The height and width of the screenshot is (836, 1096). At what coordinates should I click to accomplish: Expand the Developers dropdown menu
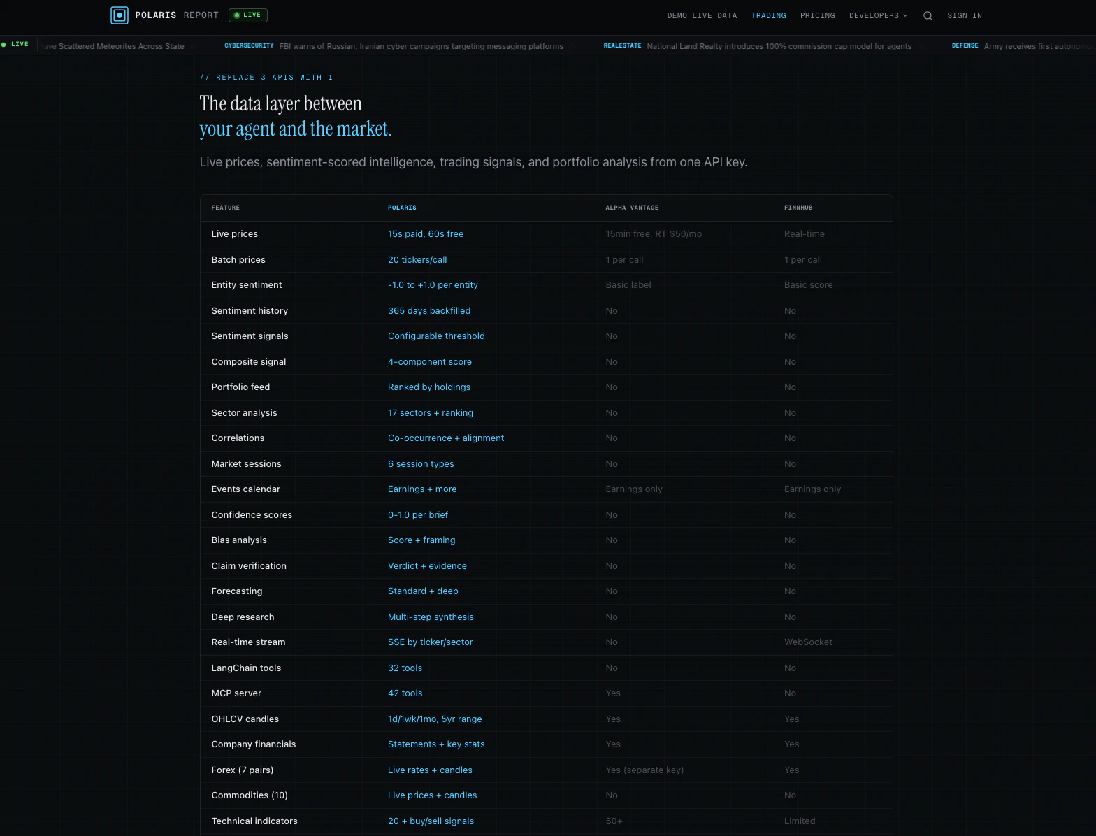[878, 15]
